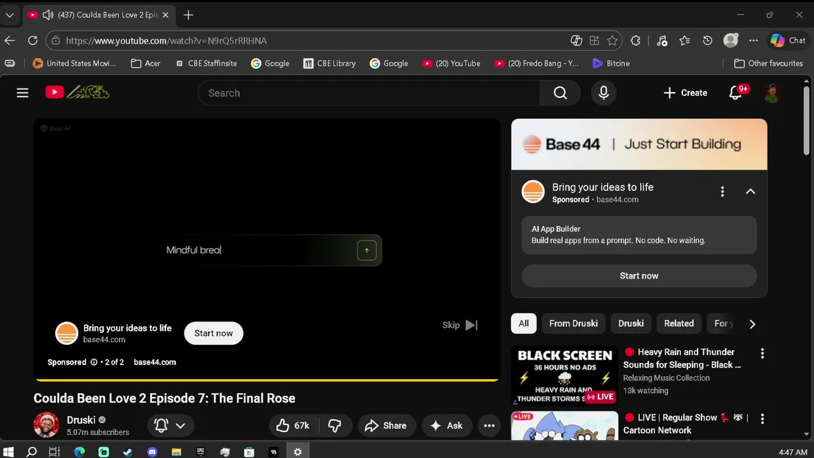Open Discord from taskbar
The height and width of the screenshot is (458, 814).
pyautogui.click(x=152, y=452)
